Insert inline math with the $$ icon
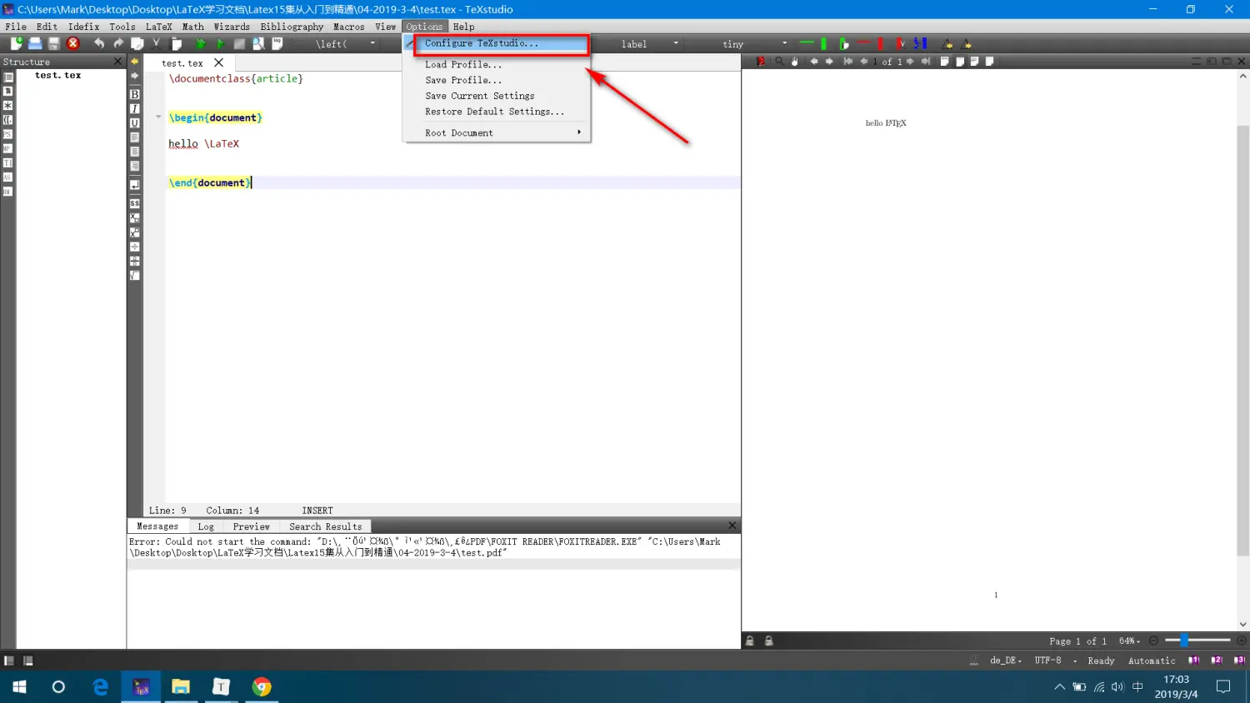Screen dimensions: 1250x703 point(134,203)
